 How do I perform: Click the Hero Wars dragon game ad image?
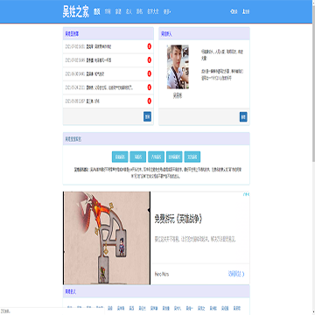[107, 238]
